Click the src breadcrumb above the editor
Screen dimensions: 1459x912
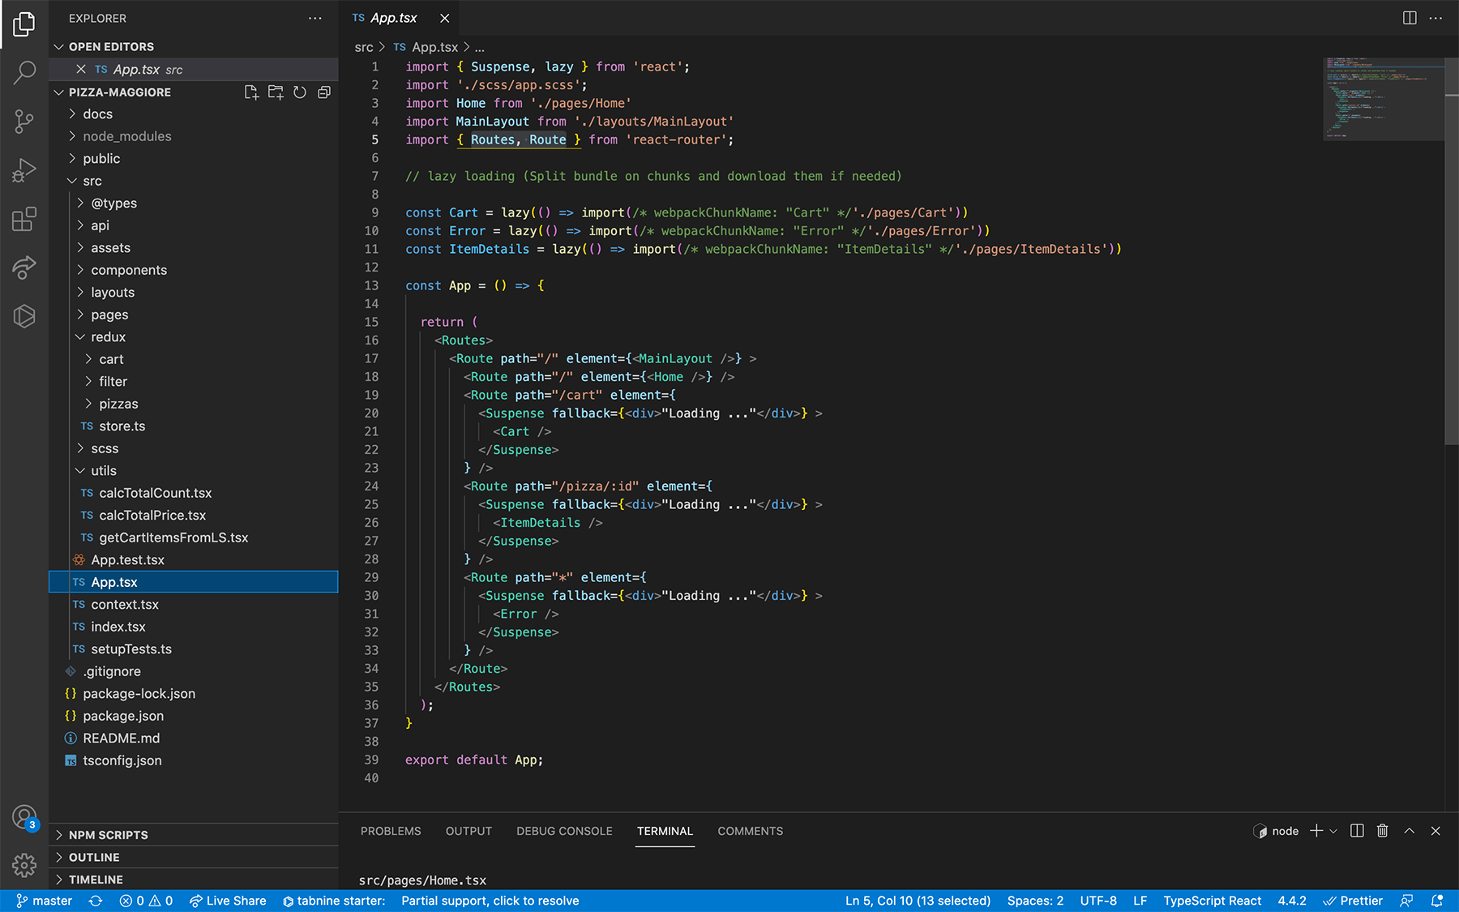click(364, 48)
